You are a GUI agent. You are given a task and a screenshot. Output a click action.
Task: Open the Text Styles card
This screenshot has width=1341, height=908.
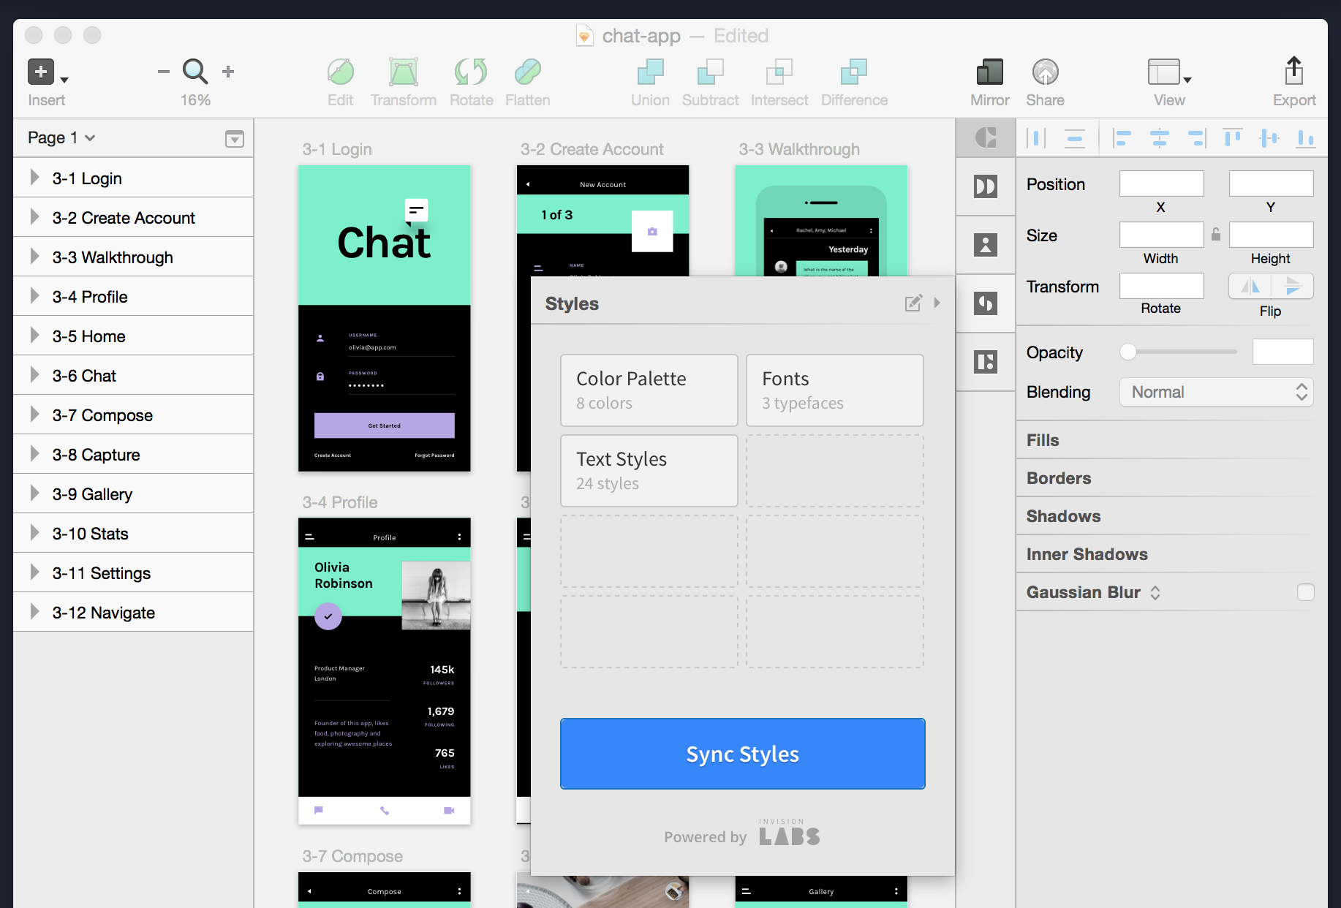(649, 471)
